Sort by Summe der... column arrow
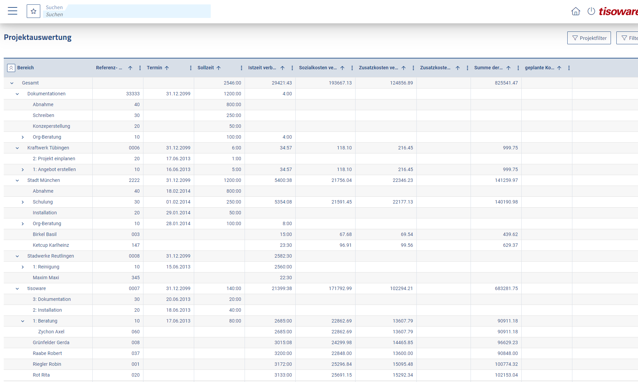The height and width of the screenshot is (382, 638). 508,68
